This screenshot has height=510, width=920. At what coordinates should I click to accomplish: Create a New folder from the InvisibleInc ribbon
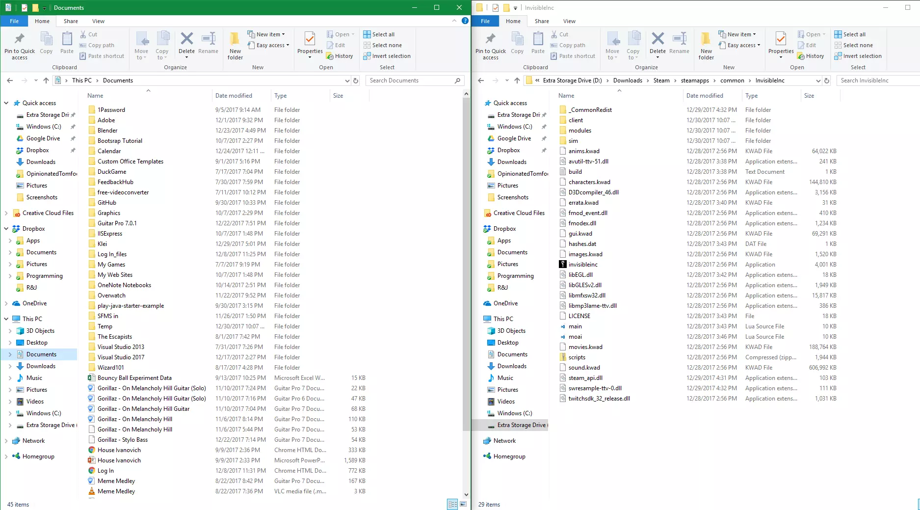point(706,45)
